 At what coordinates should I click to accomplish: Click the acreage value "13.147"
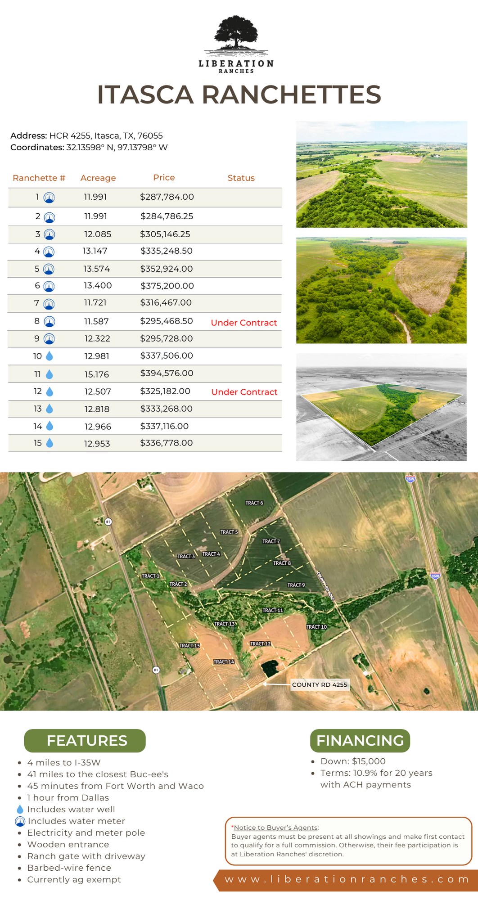coord(95,251)
